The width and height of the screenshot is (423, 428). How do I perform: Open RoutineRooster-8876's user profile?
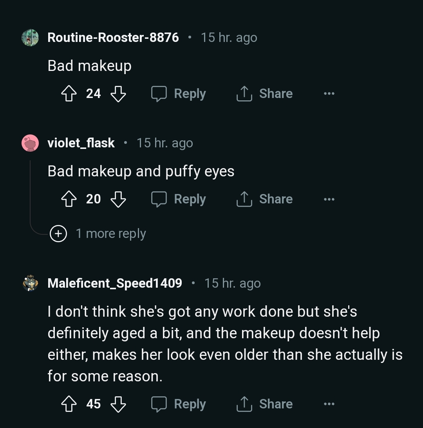click(113, 38)
